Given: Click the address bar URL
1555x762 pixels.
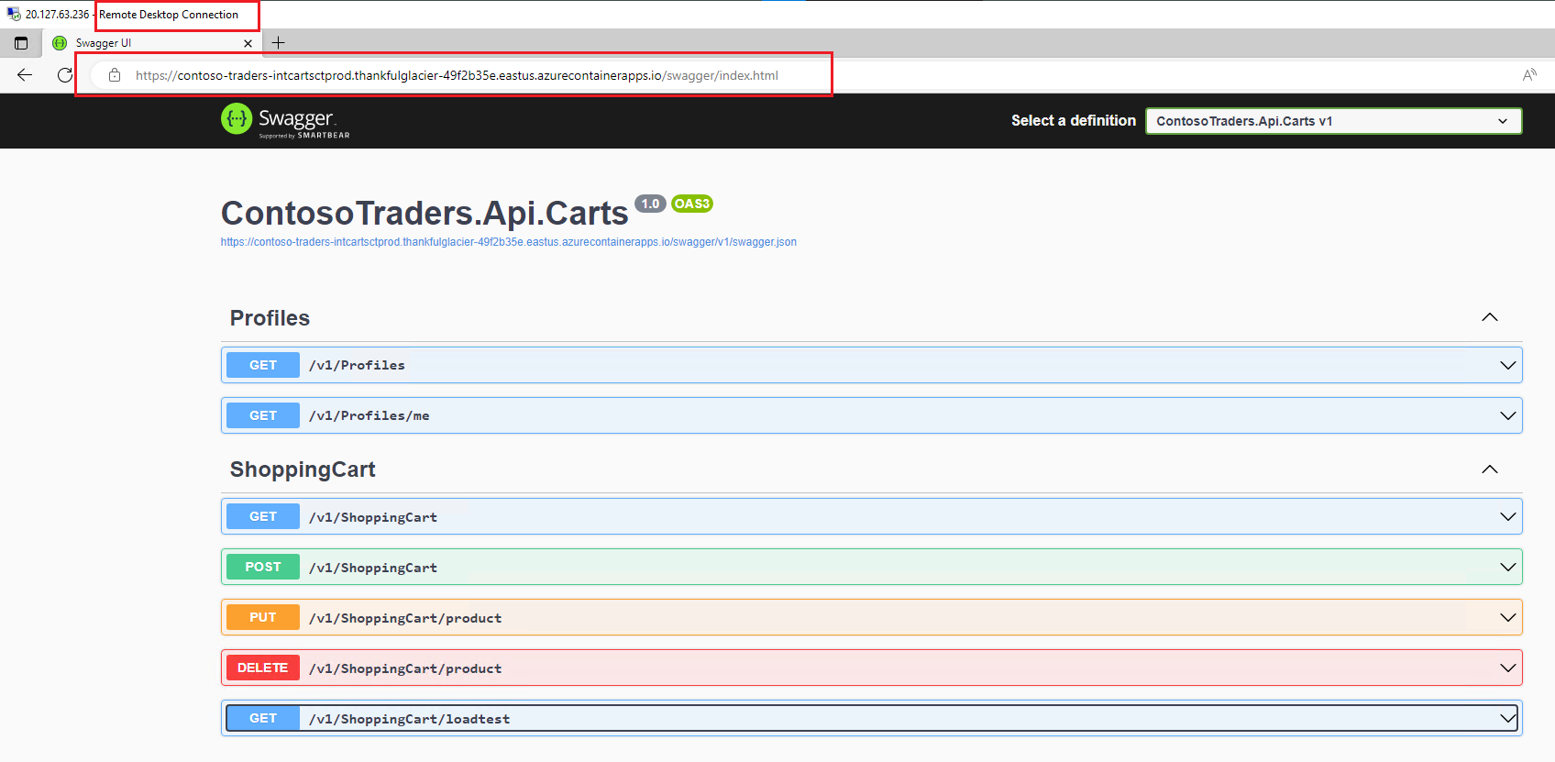Looking at the screenshot, I should click(x=457, y=75).
